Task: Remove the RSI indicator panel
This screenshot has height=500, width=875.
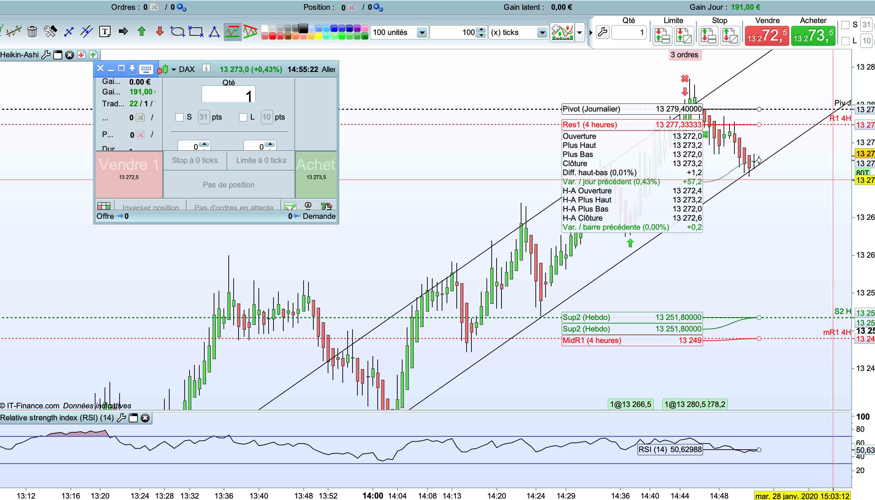Action: [x=145, y=418]
